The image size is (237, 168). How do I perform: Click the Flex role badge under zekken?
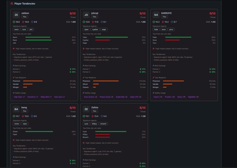click(25, 17)
